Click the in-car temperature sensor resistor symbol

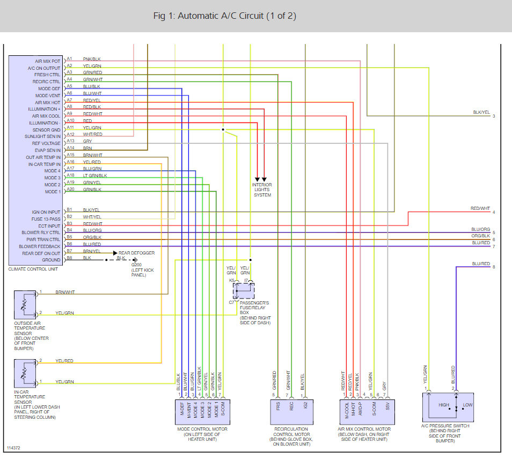[25, 373]
